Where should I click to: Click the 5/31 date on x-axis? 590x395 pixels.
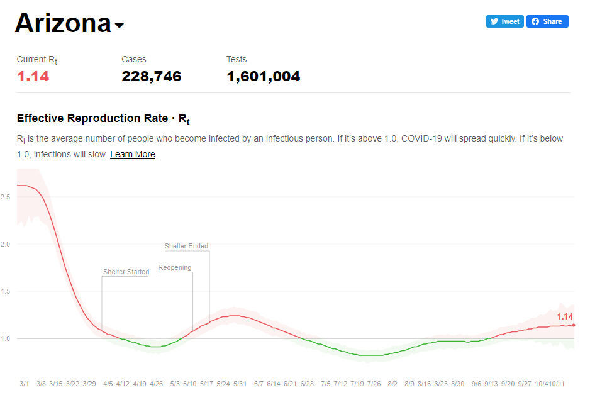click(240, 384)
